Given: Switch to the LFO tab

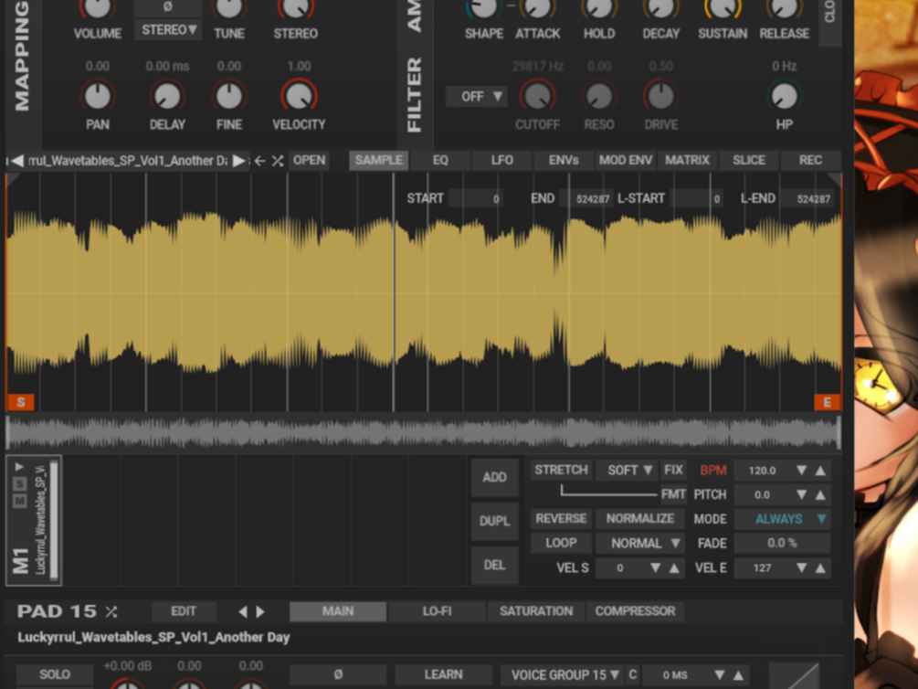Looking at the screenshot, I should point(501,161).
